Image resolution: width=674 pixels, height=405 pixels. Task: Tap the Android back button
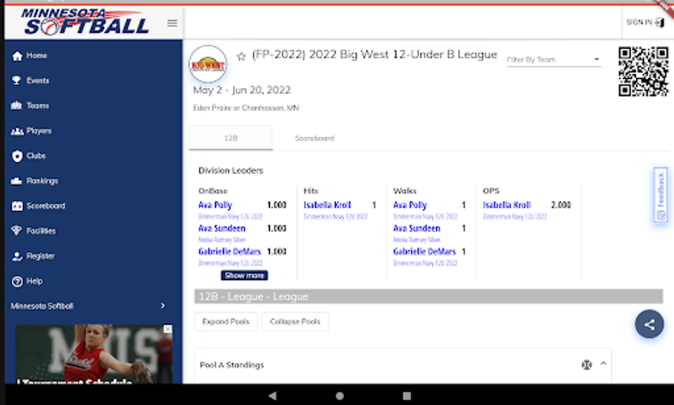(273, 396)
